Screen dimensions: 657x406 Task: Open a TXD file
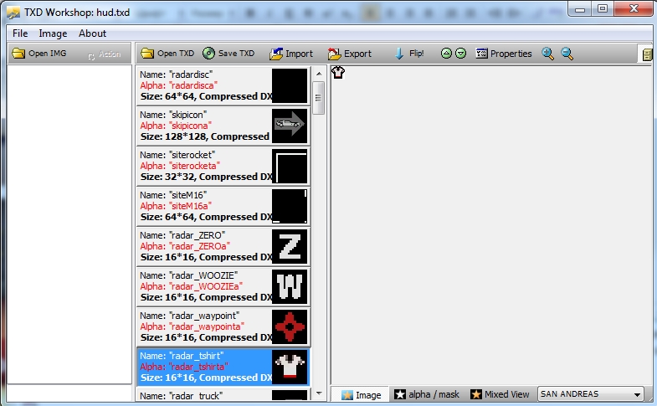tap(167, 54)
